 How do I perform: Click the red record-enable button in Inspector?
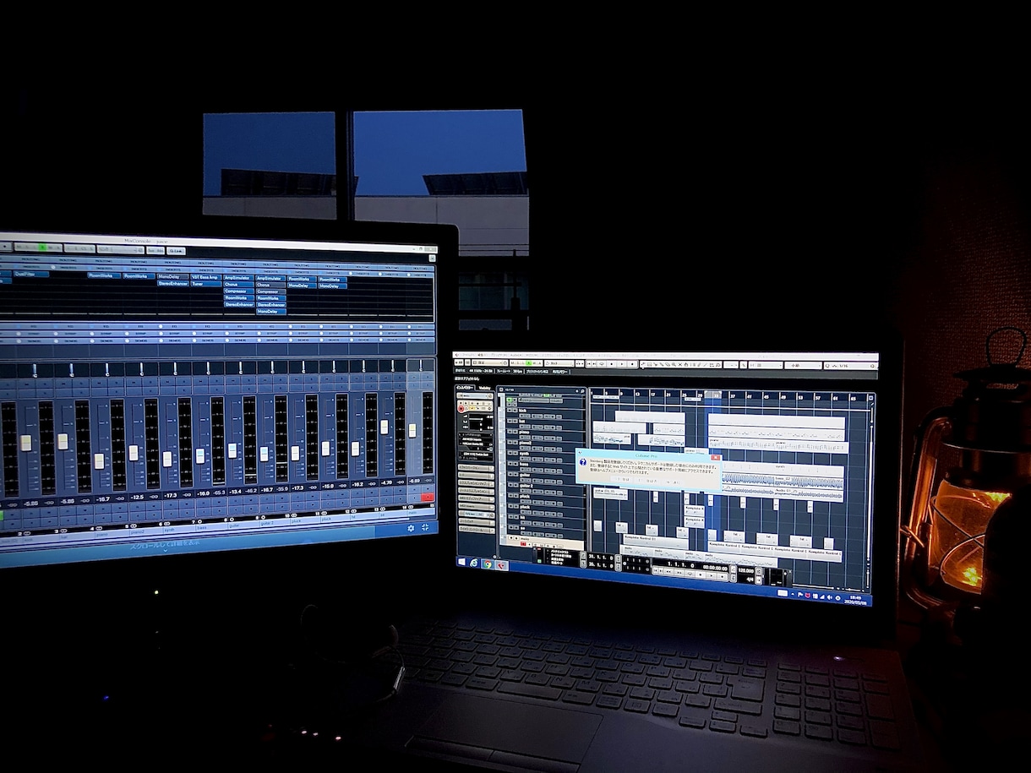pyautogui.click(x=461, y=409)
